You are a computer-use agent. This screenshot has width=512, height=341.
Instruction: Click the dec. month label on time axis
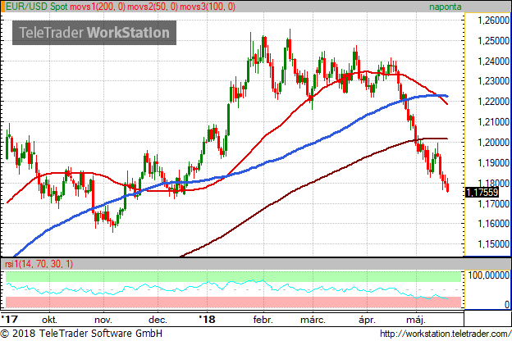tap(158, 320)
